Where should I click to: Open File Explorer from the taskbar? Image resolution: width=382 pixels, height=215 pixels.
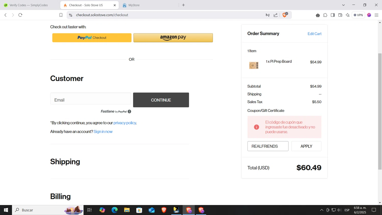coord(127,210)
